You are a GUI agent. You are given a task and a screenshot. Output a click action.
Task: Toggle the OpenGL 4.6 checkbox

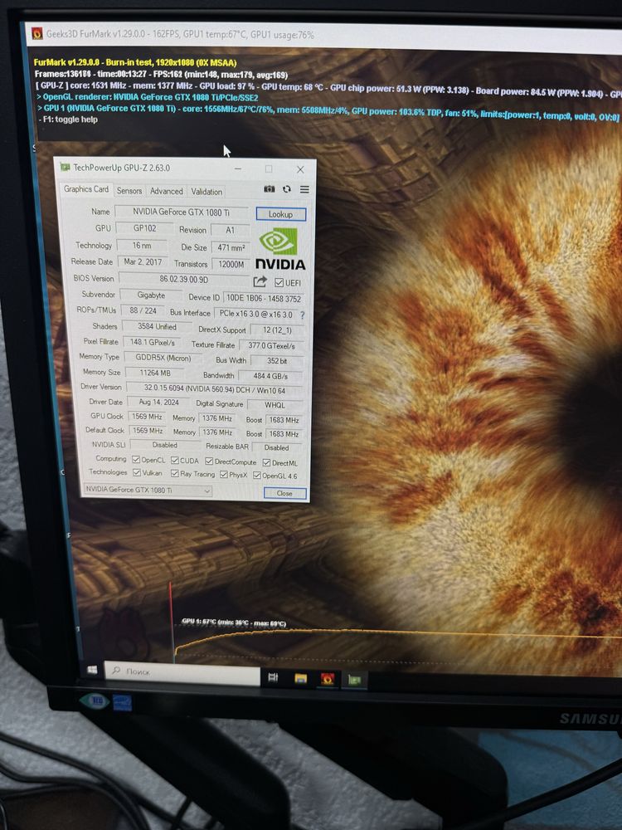[257, 476]
